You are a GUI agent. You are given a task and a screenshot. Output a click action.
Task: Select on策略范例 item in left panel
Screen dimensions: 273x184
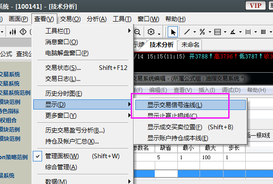[x=14, y=157]
